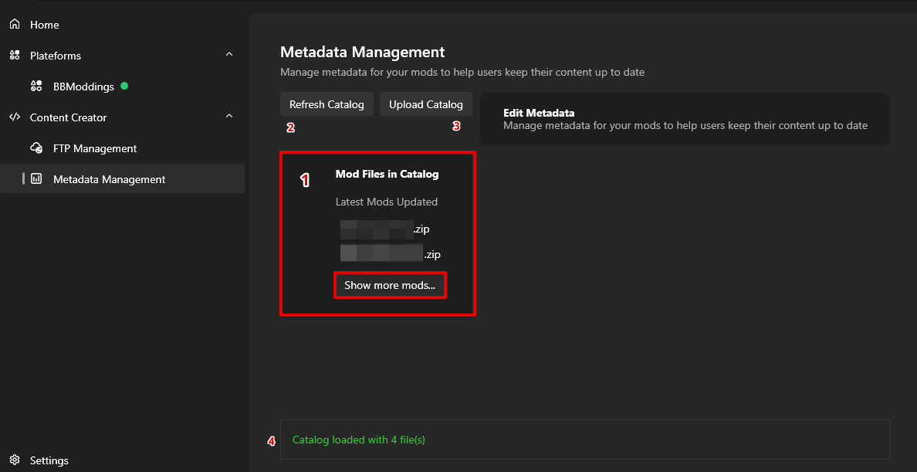Expand list with Show more mods
This screenshot has height=472, width=917.
[x=390, y=285]
